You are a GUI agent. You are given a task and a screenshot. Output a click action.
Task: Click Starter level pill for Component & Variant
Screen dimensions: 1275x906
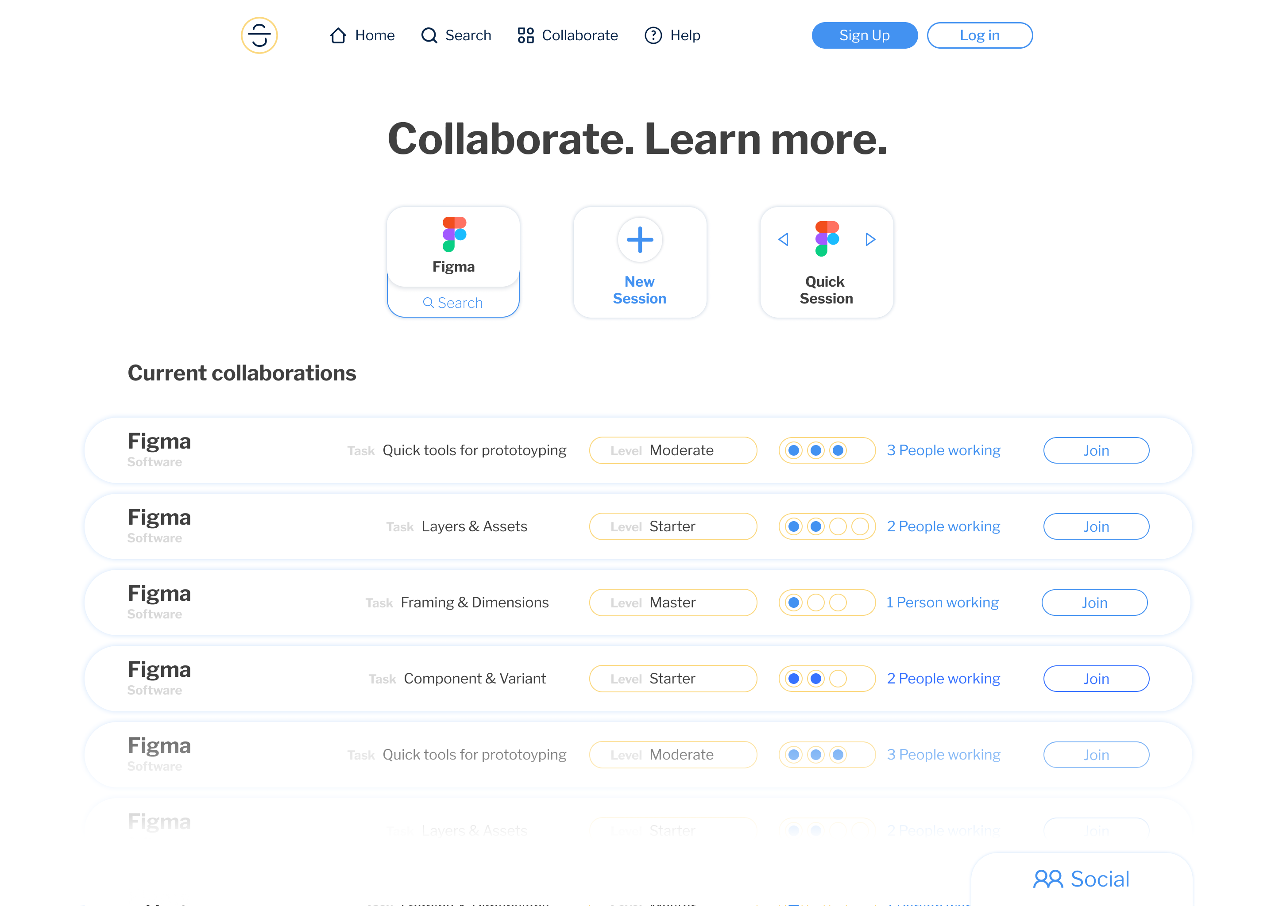click(673, 678)
